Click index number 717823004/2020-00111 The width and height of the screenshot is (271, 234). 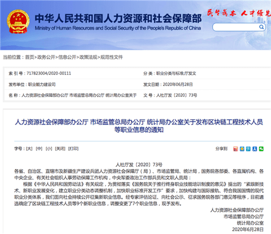(49, 73)
